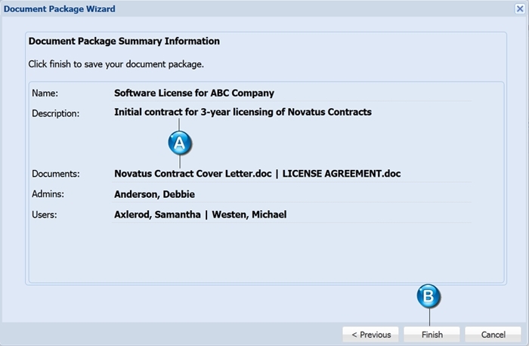Click the user 'Axlerod, Samantha'

coord(157,215)
